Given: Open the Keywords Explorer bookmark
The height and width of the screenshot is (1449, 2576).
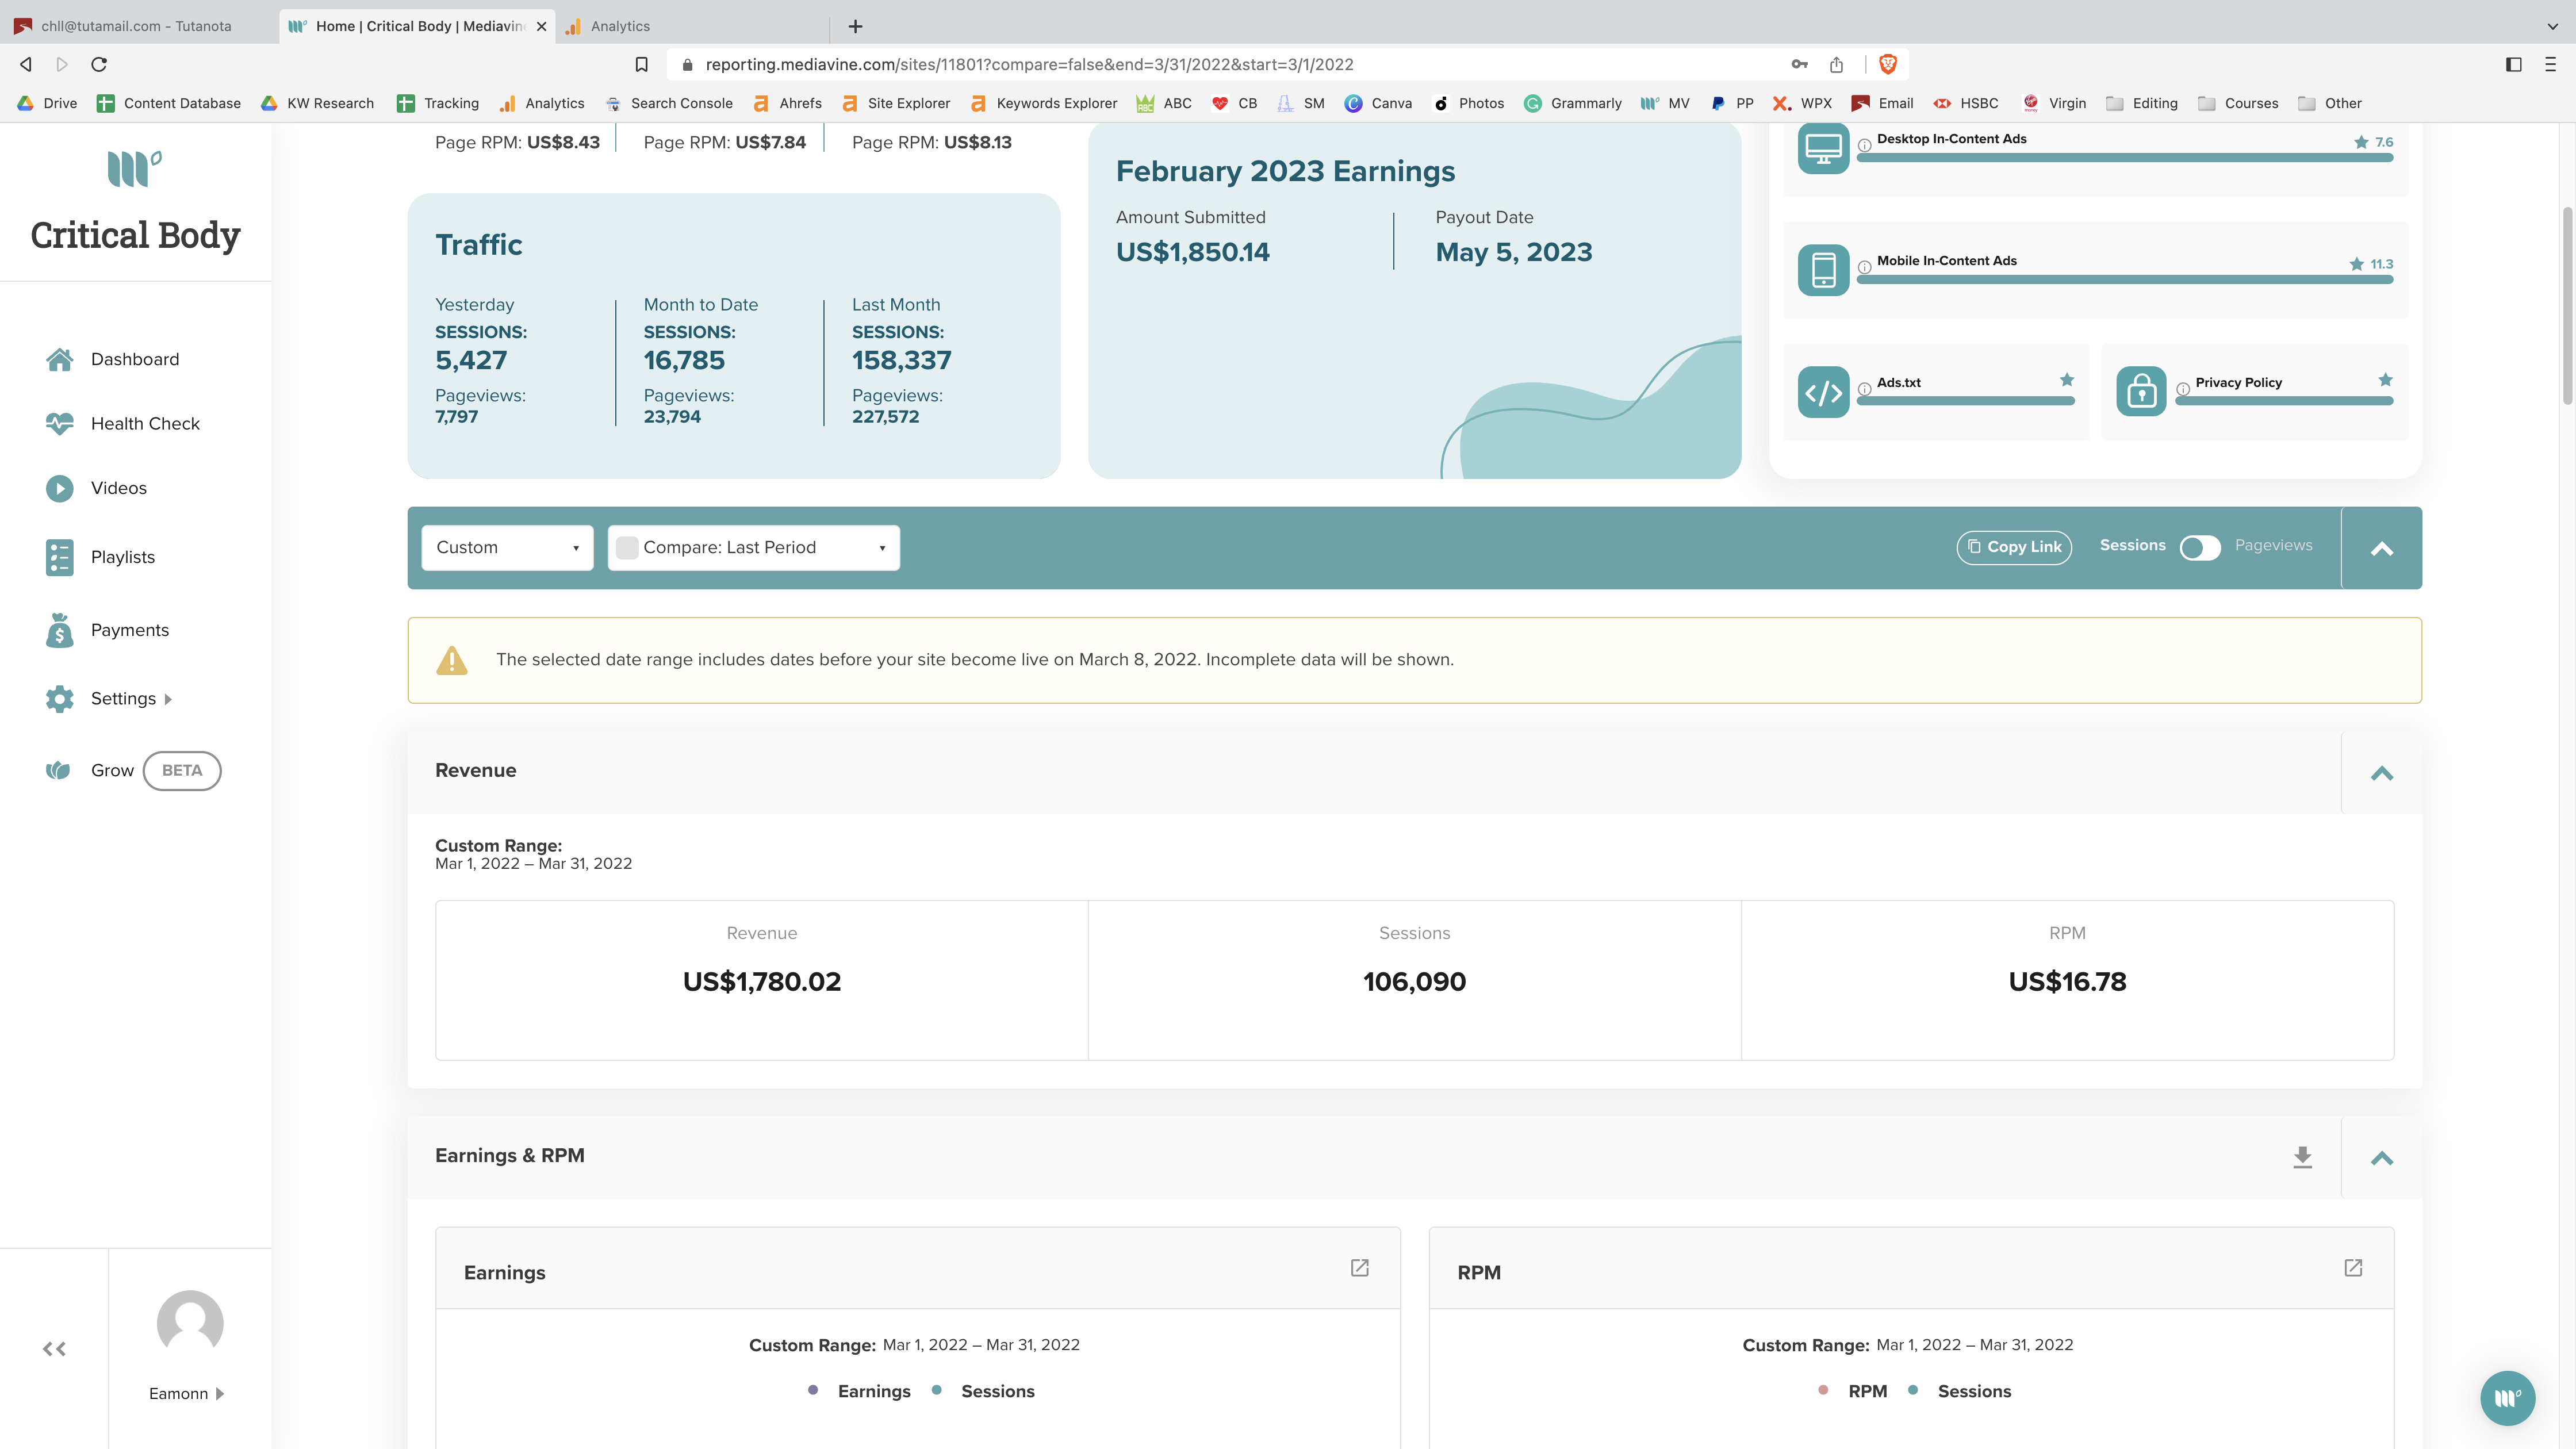Looking at the screenshot, I should point(1043,103).
